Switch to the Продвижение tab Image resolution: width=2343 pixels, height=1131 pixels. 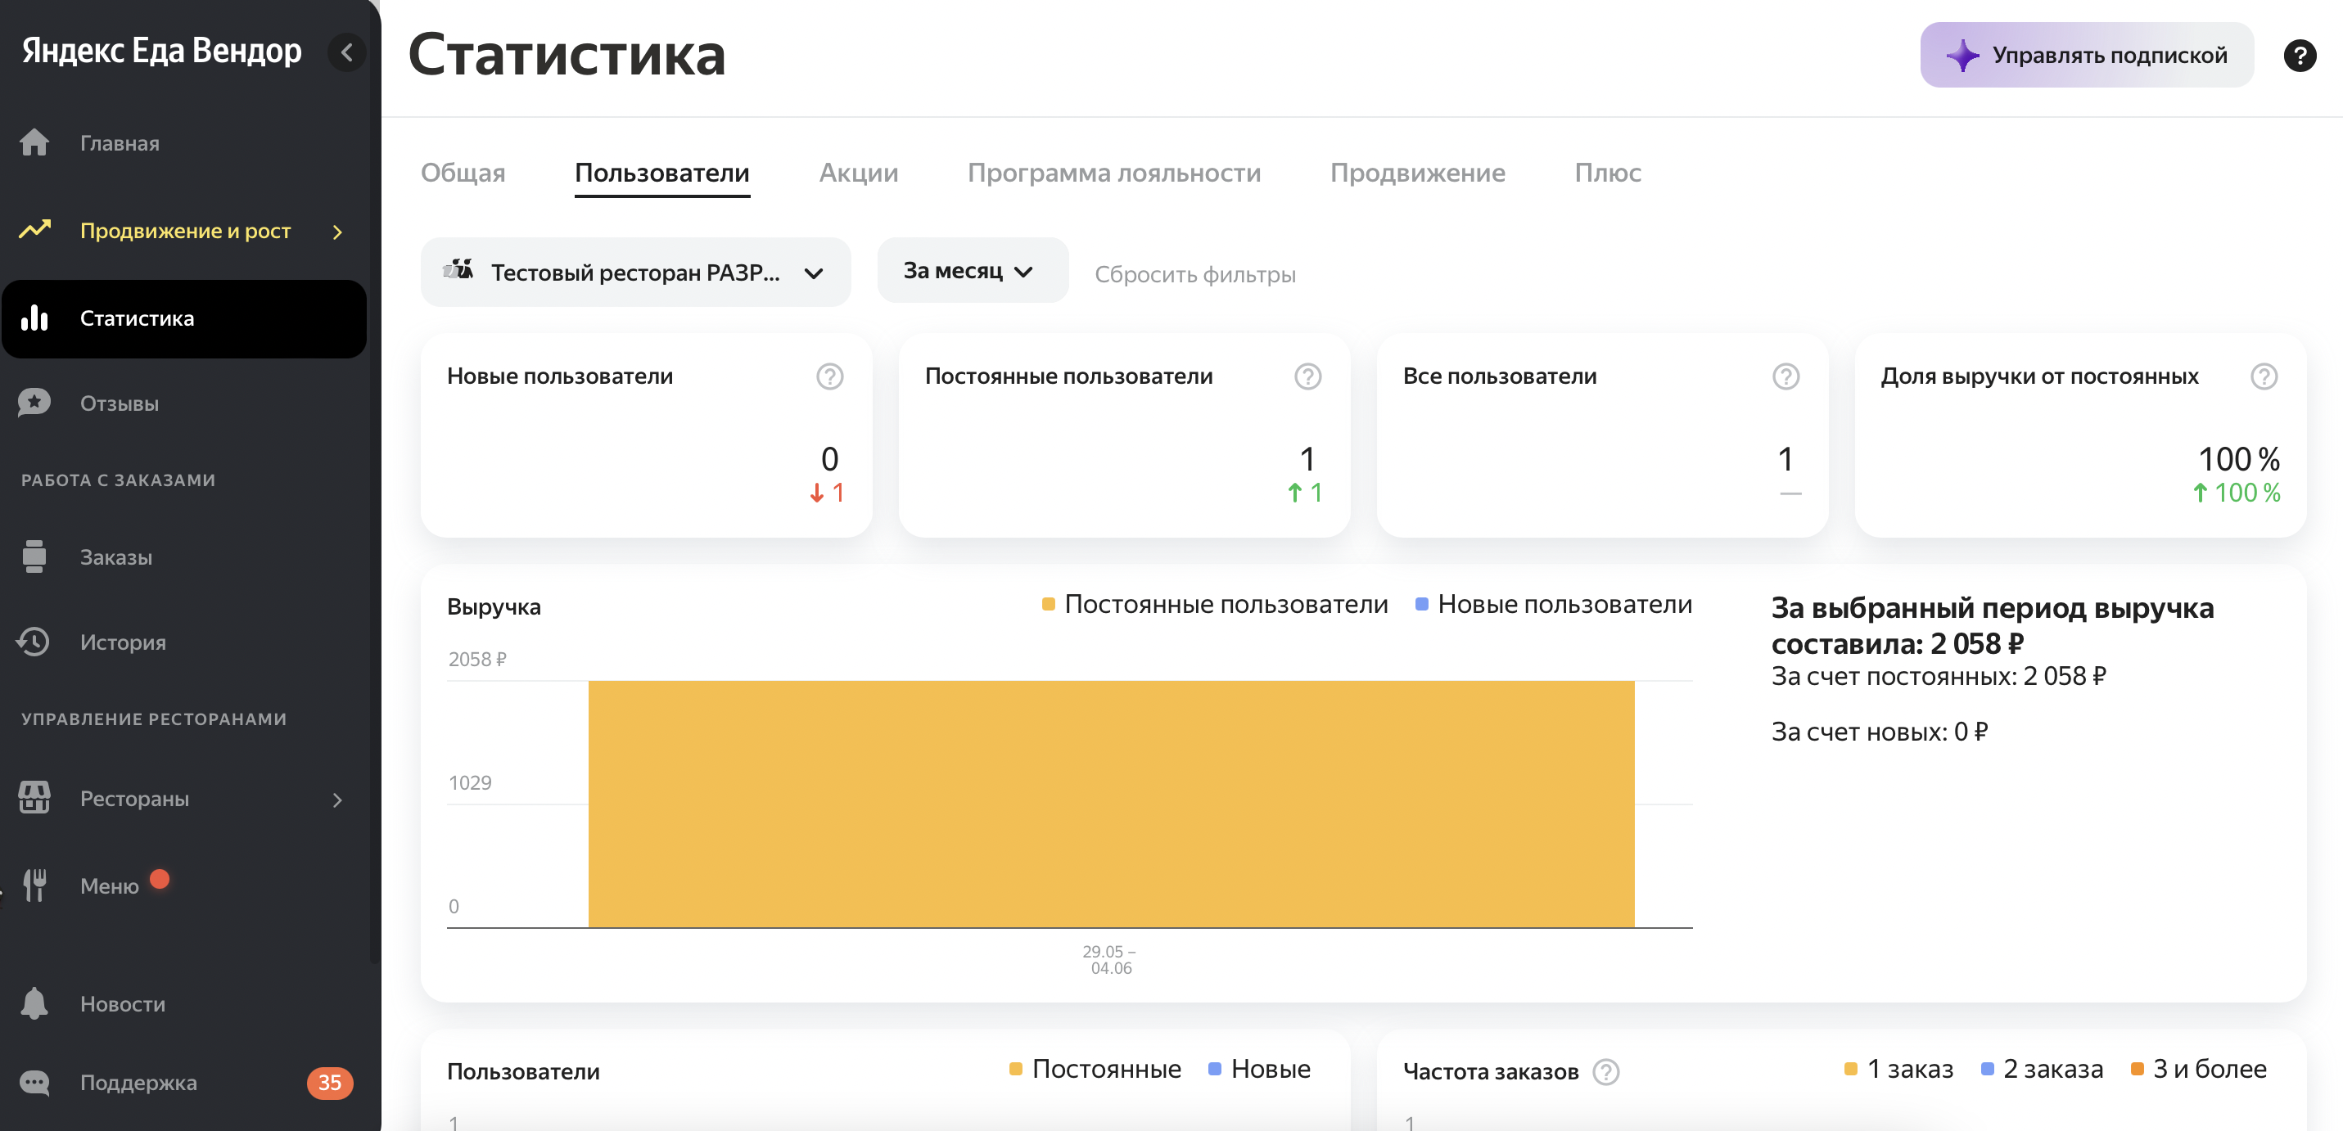tap(1417, 173)
